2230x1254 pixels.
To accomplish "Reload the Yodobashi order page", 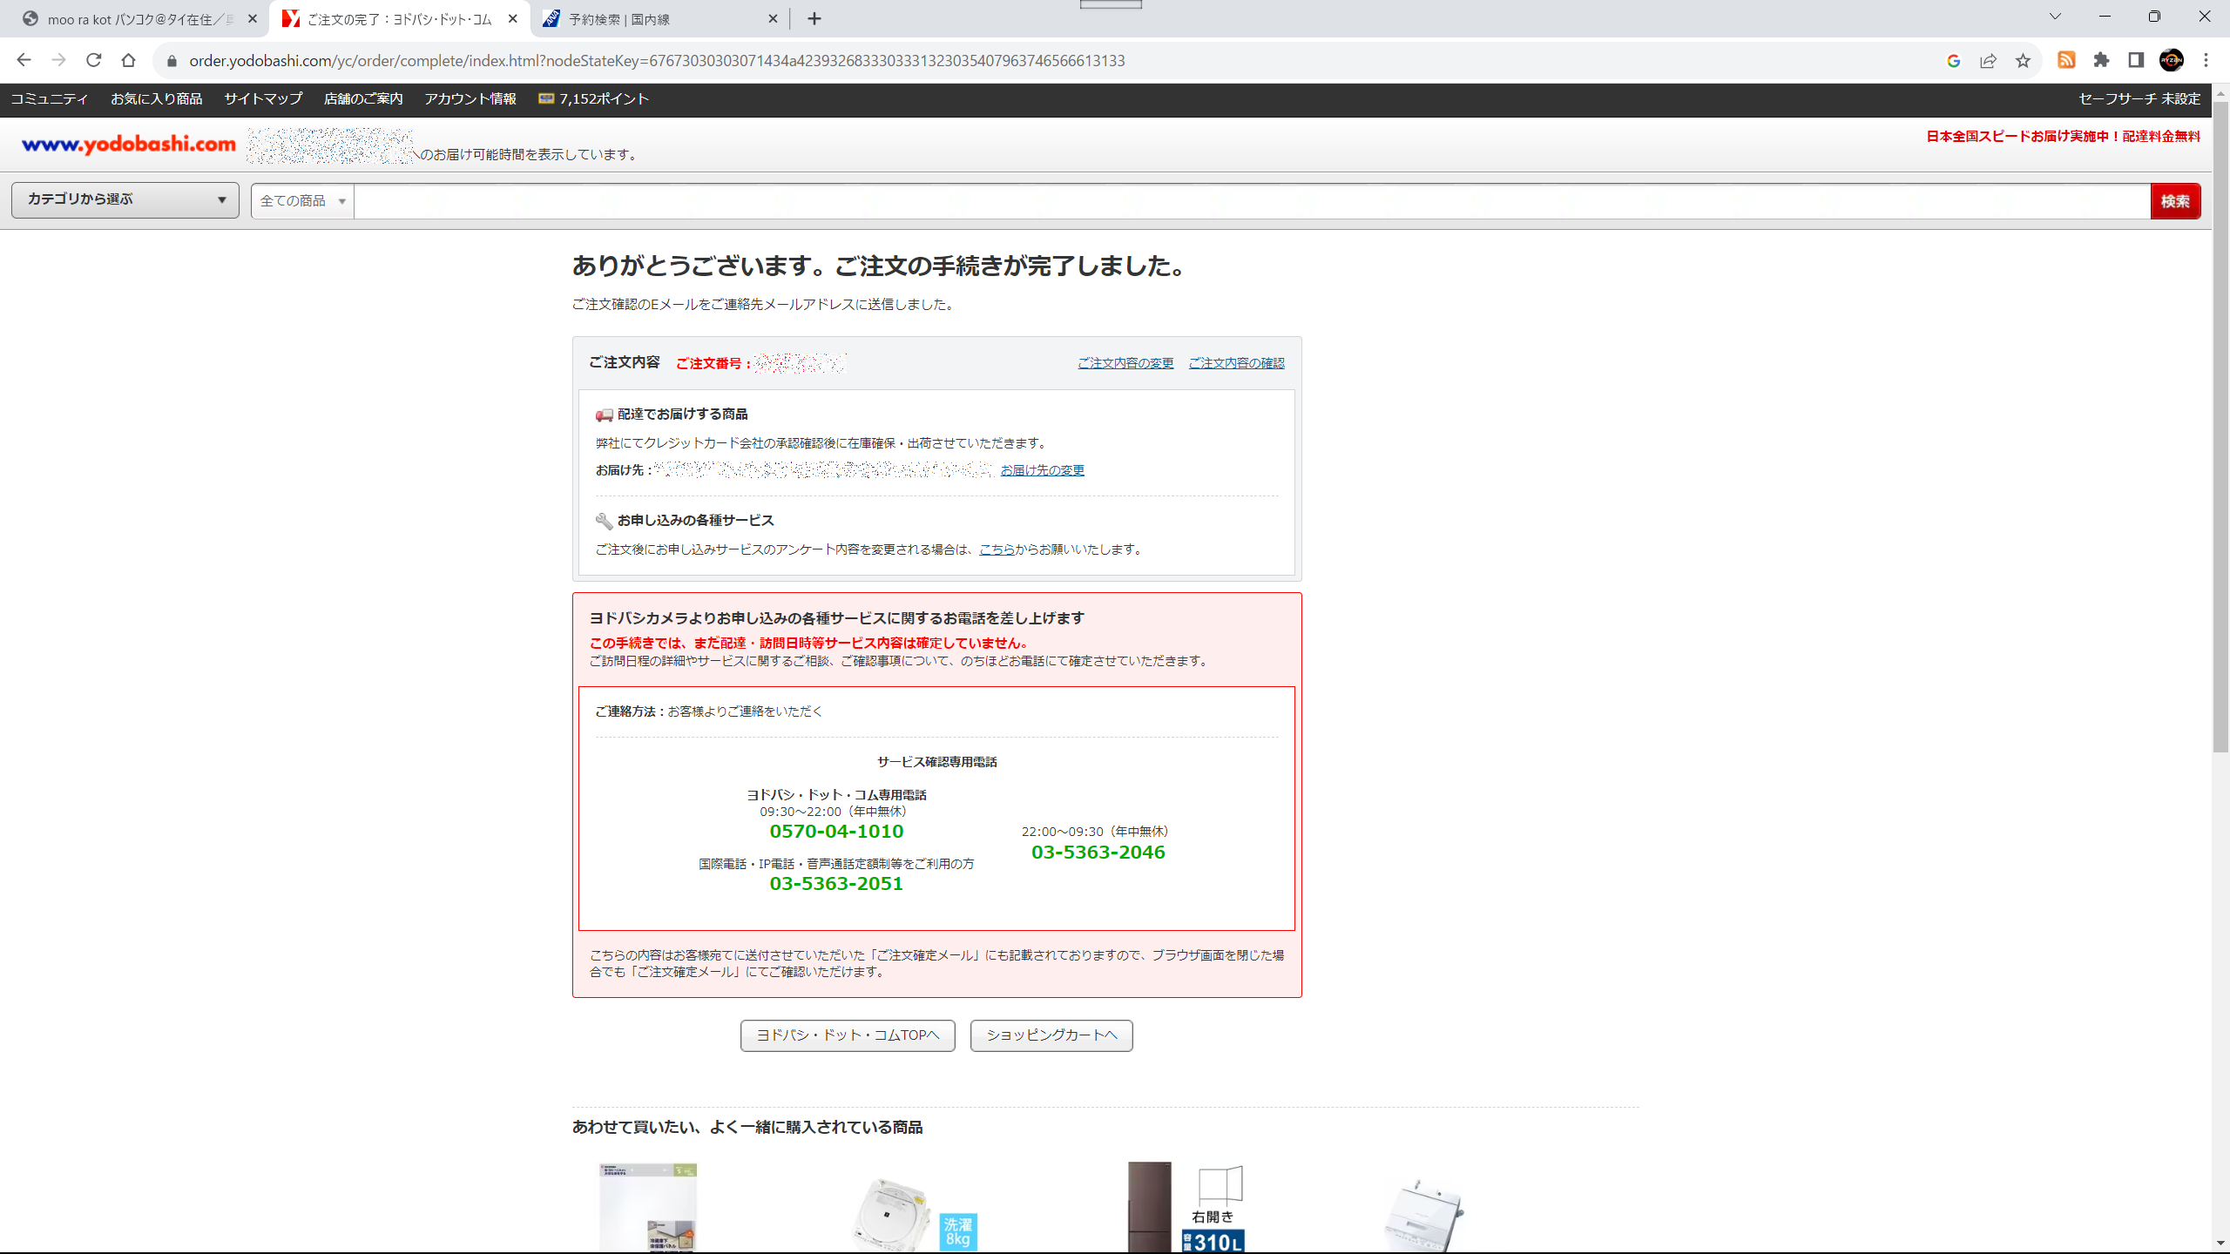I will (93, 60).
